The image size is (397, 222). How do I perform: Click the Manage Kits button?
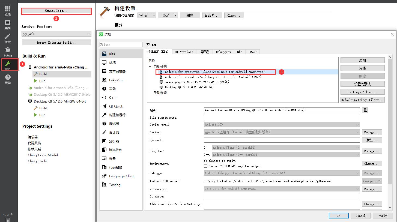pos(56,11)
